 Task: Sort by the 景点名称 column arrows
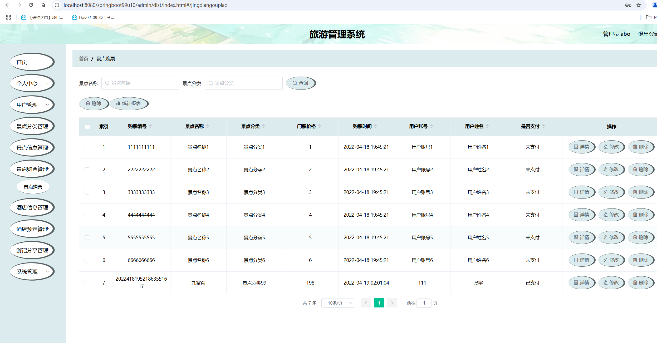(x=208, y=126)
